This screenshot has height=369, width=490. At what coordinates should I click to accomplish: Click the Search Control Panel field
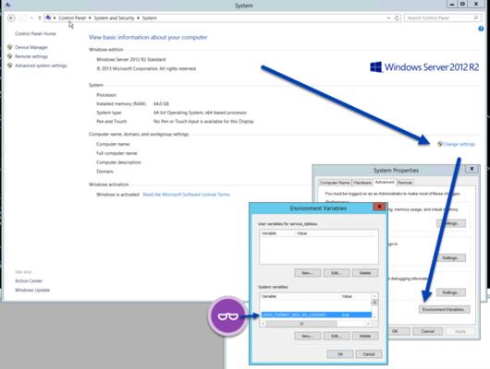pyautogui.click(x=442, y=18)
